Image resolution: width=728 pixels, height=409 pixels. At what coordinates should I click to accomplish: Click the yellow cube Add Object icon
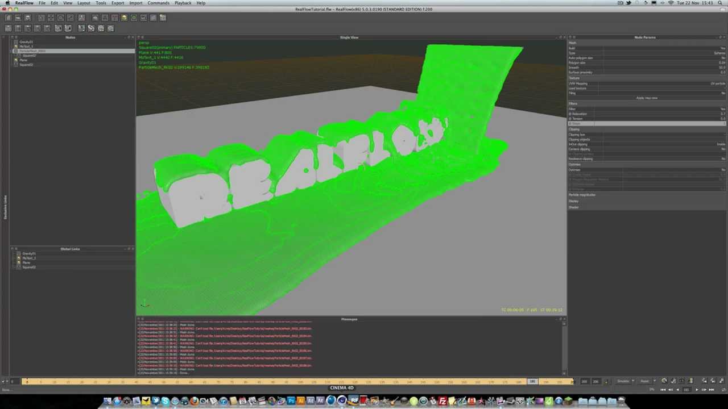click(x=124, y=18)
